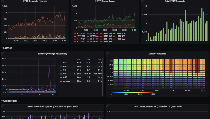Click the heatmap color scale gradient bar

(133, 93)
